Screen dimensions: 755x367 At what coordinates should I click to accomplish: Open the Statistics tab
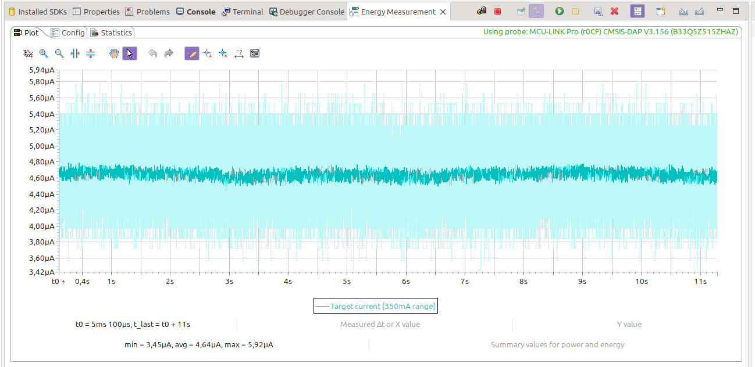[x=112, y=33]
